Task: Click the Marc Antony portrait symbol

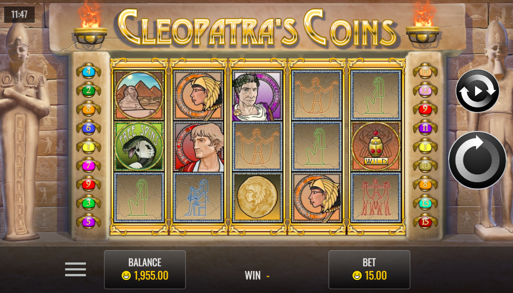Action: 198,146
